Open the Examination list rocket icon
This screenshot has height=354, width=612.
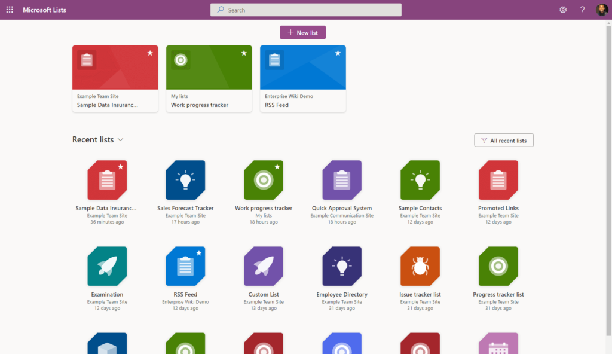pyautogui.click(x=107, y=266)
